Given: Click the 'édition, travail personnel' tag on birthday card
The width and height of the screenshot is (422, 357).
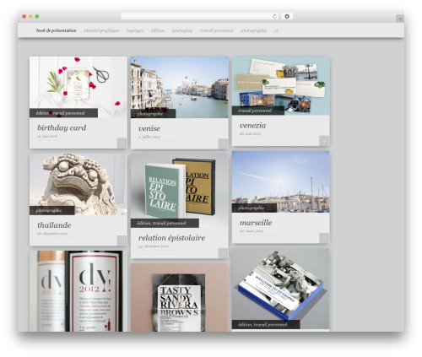Looking at the screenshot, I should (63, 113).
